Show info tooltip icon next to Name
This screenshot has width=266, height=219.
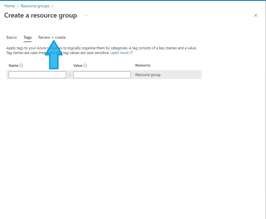click(21, 65)
